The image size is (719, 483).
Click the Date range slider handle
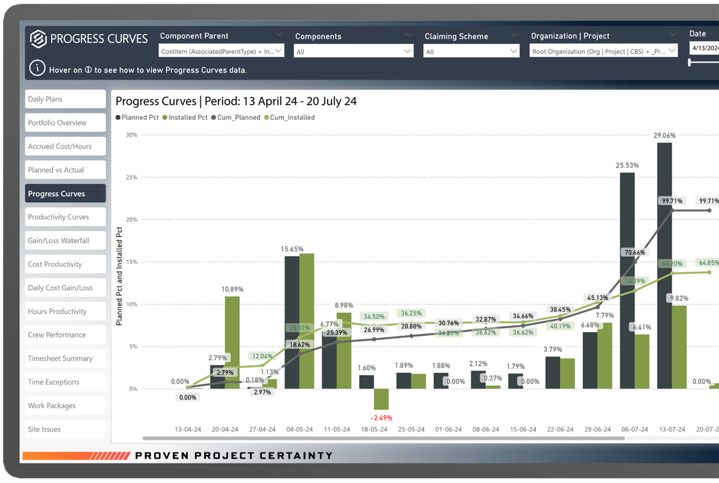point(690,62)
